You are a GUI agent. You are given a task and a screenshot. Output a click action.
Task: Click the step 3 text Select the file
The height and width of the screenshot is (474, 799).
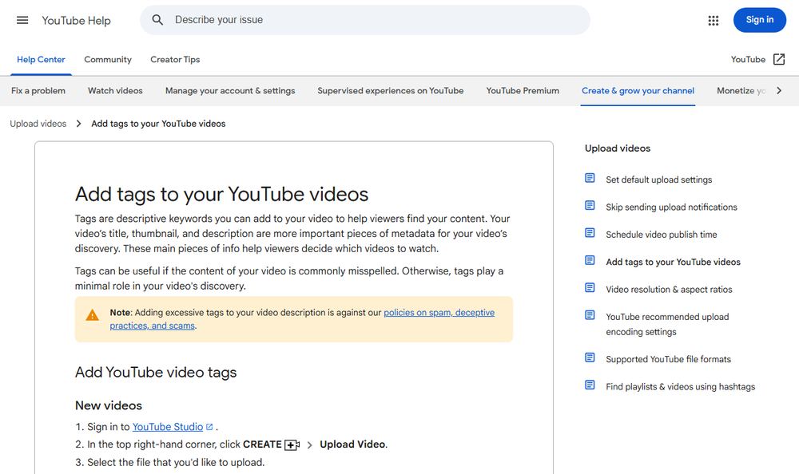click(x=176, y=463)
